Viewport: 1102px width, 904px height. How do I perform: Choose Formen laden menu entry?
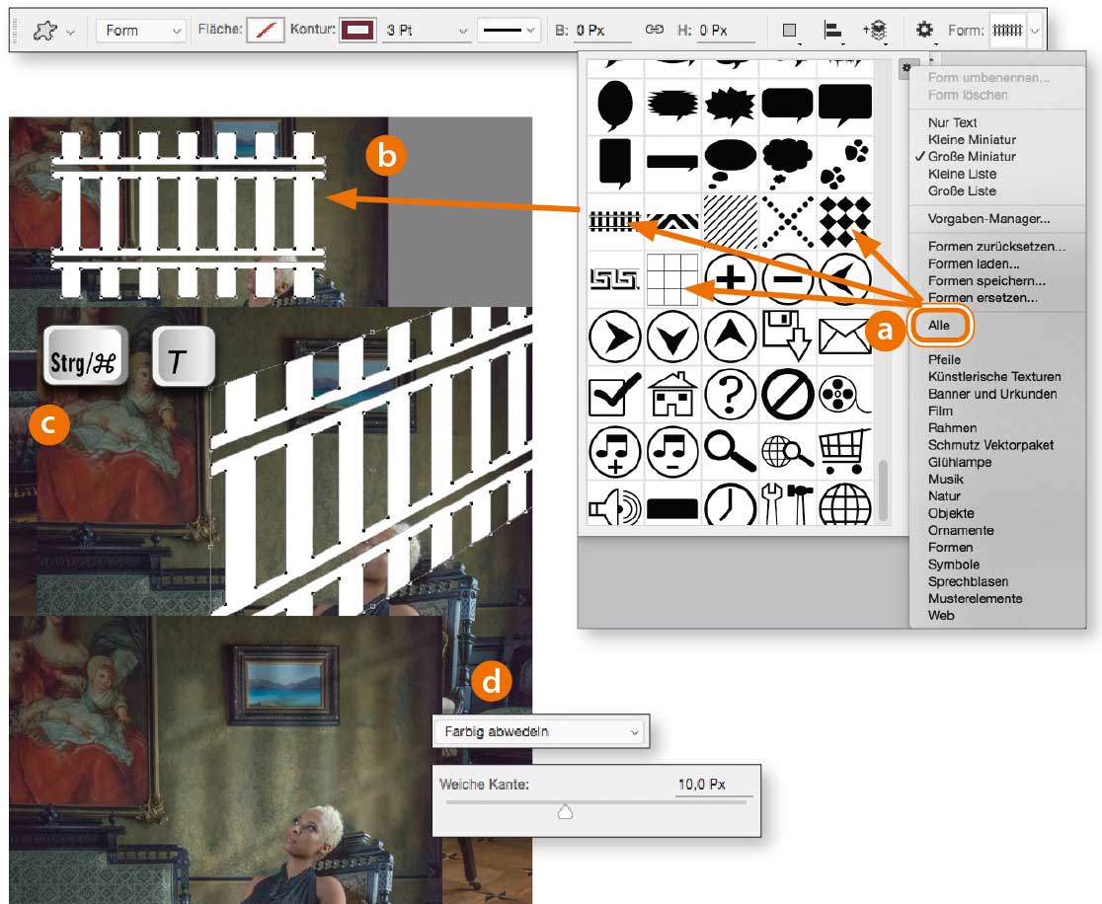[974, 264]
